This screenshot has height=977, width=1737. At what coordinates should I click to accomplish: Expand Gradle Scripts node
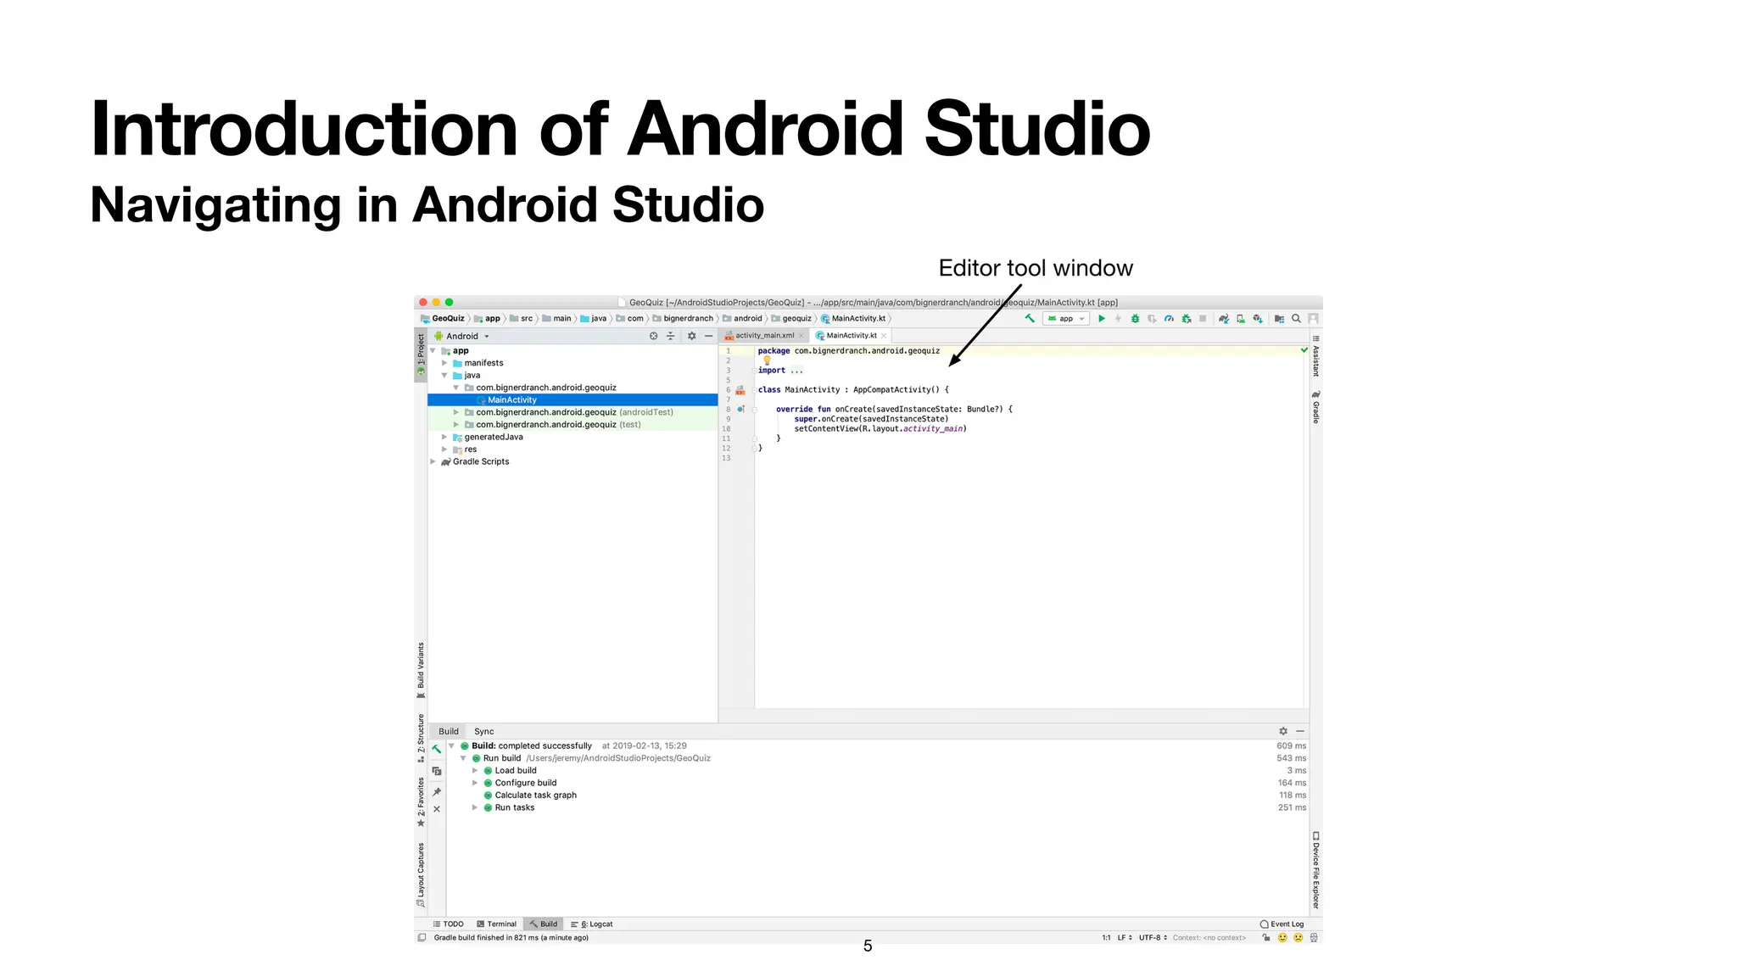(433, 461)
